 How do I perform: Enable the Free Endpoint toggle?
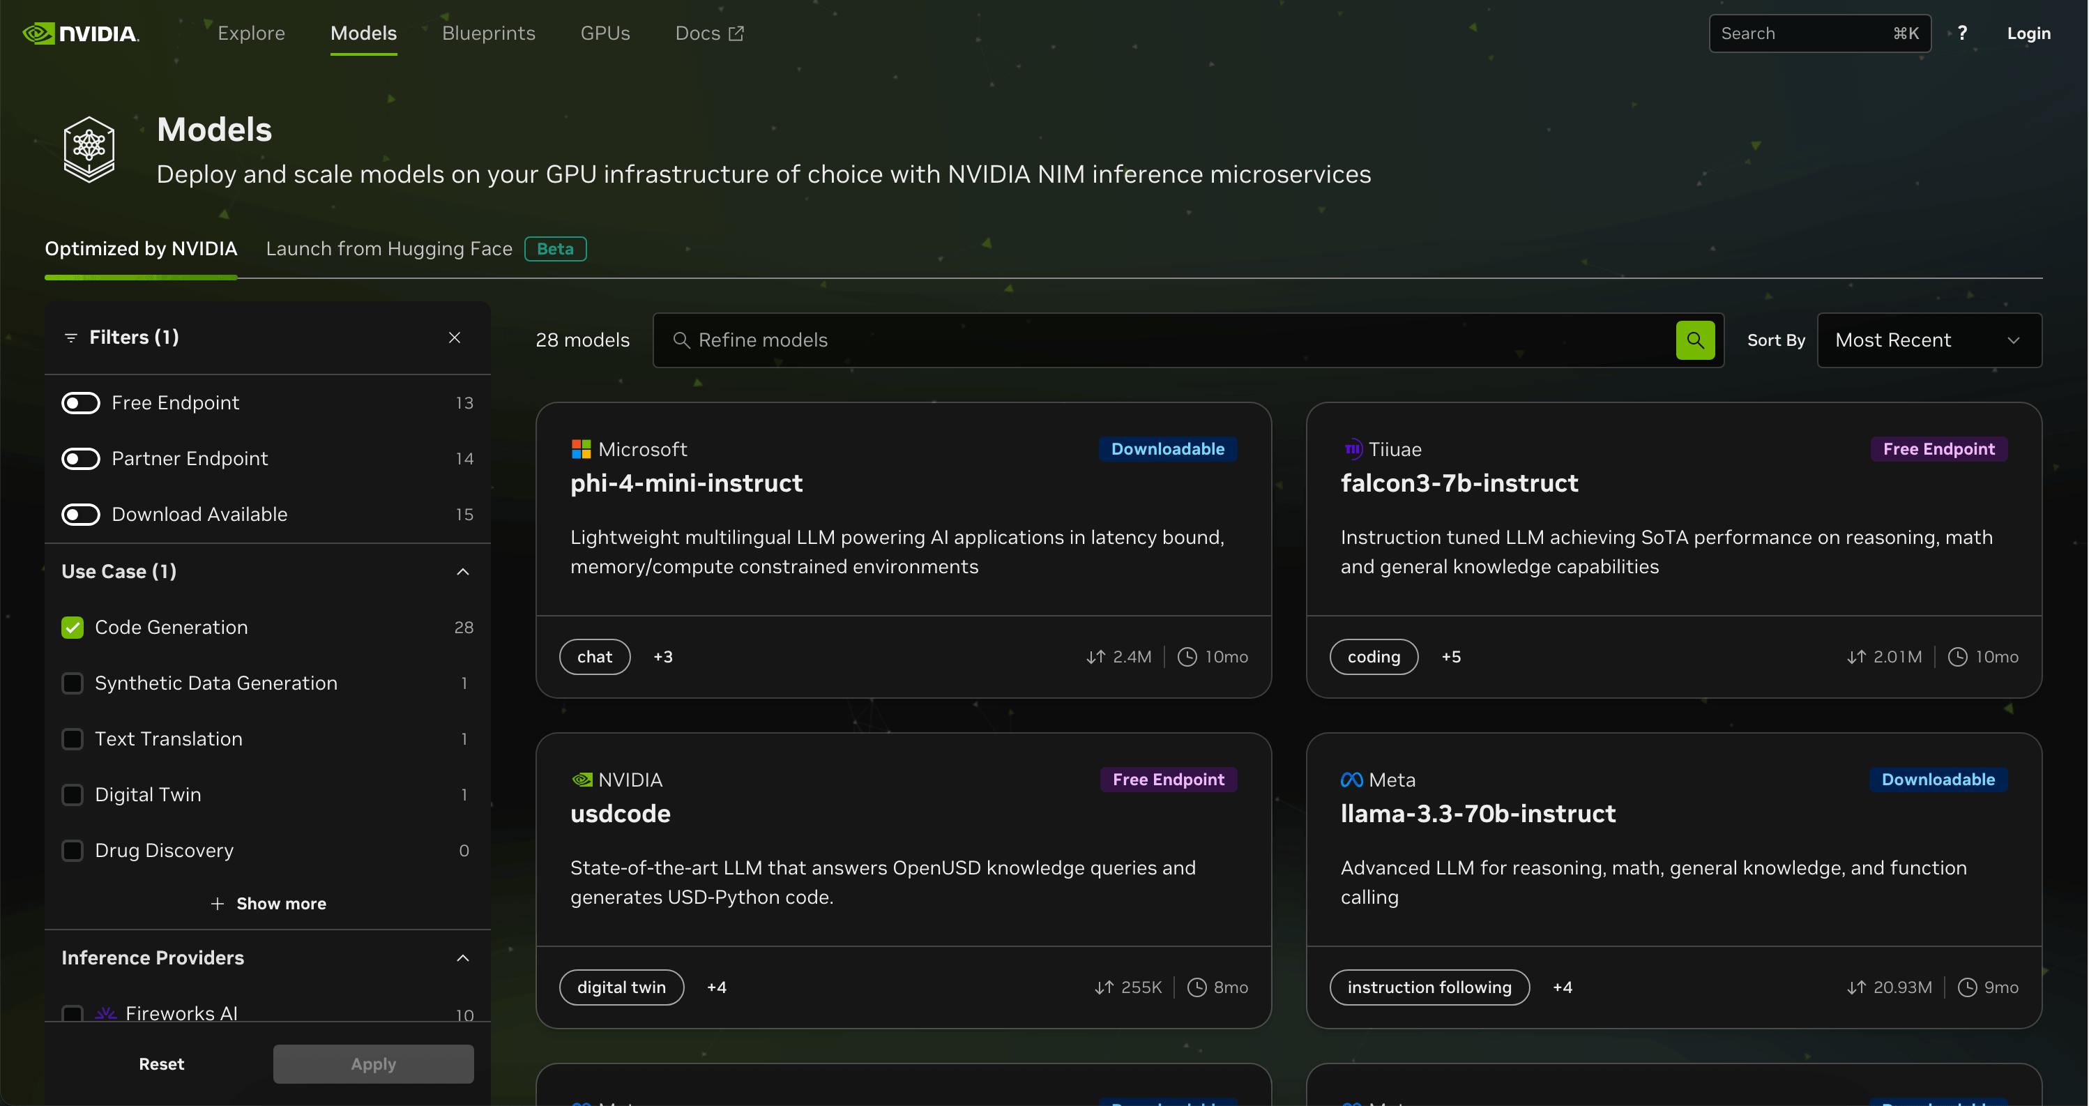coord(81,403)
